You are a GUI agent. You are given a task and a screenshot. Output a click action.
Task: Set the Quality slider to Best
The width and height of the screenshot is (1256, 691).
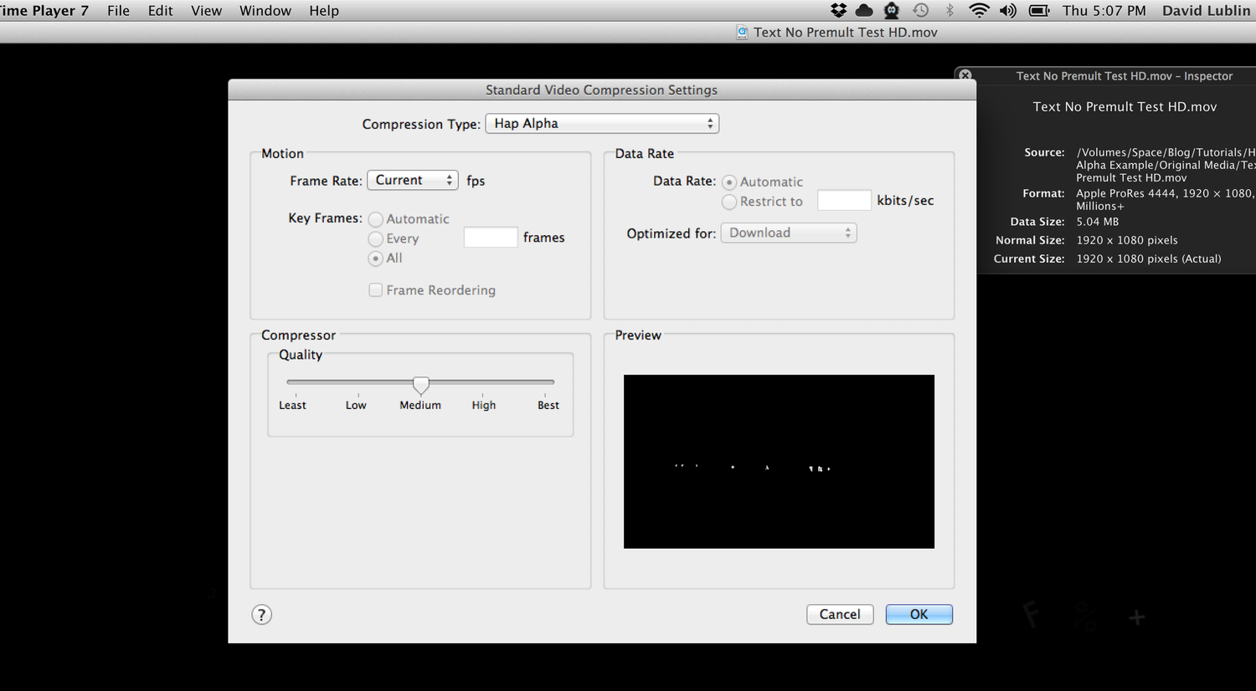coord(548,384)
